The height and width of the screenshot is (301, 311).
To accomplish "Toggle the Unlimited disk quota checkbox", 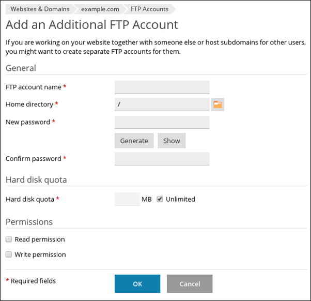I will [160, 199].
